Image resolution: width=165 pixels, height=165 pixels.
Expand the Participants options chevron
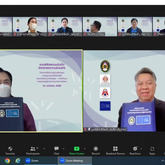tap(44, 149)
